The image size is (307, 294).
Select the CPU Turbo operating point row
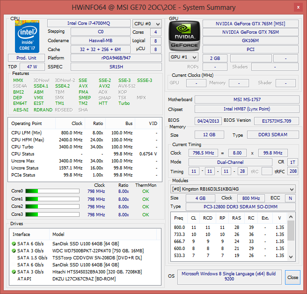point(84,147)
